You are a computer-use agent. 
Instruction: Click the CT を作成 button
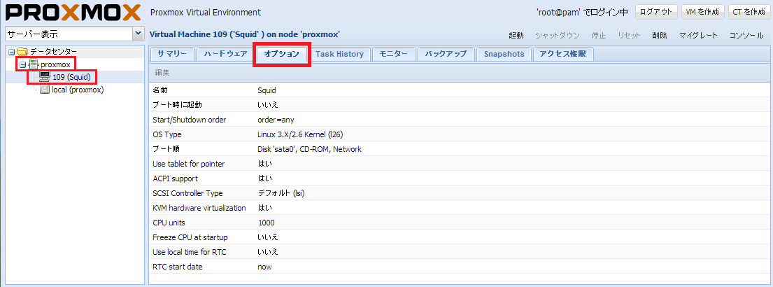747,12
